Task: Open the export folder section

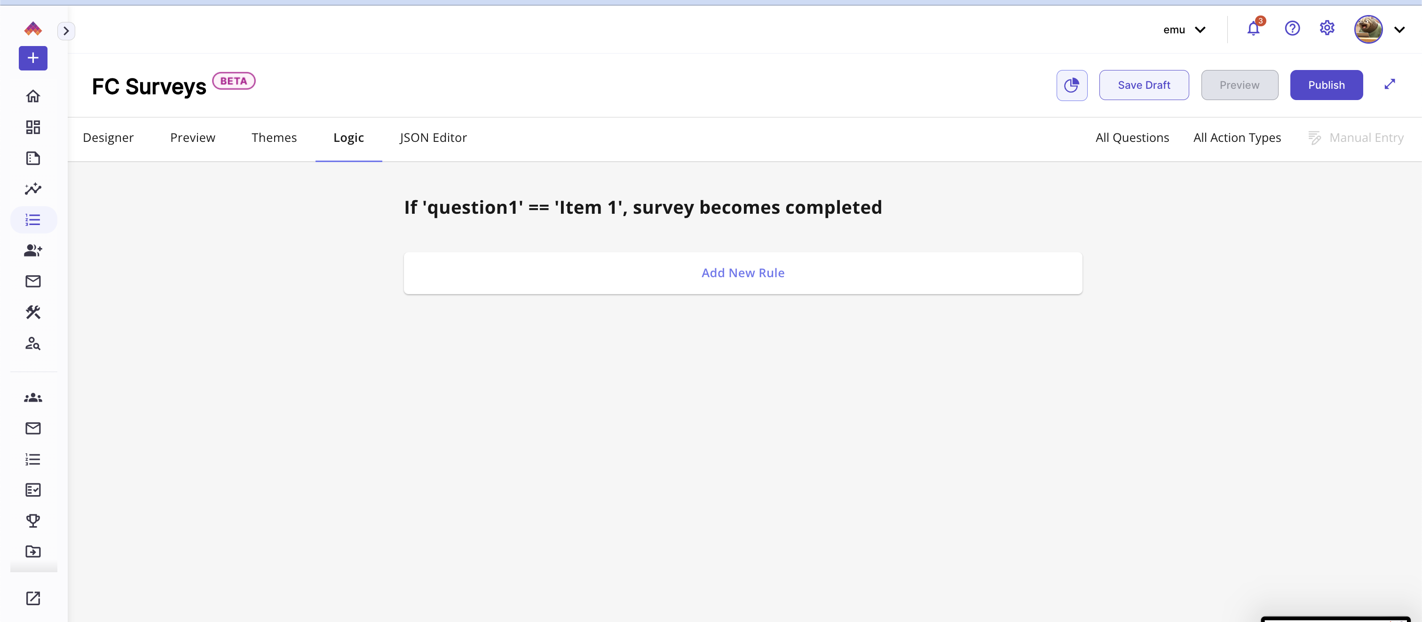Action: (32, 552)
